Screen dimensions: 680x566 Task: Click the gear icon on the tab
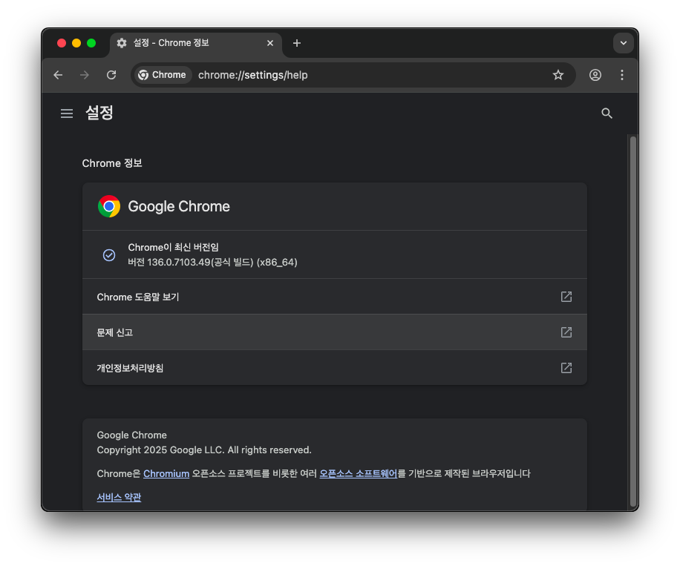point(122,43)
